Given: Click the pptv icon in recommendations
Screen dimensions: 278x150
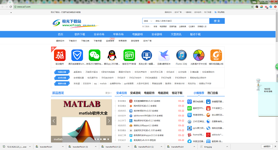Looking at the screenshot, I should pos(189,128).
